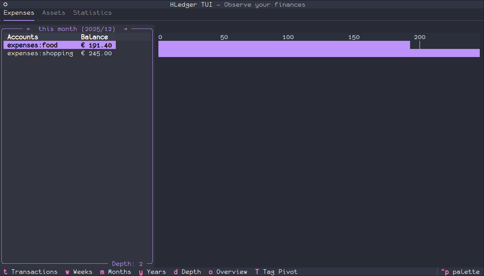Image resolution: width=484 pixels, height=276 pixels.
Task: Switch to the Assets tab
Action: (x=54, y=13)
